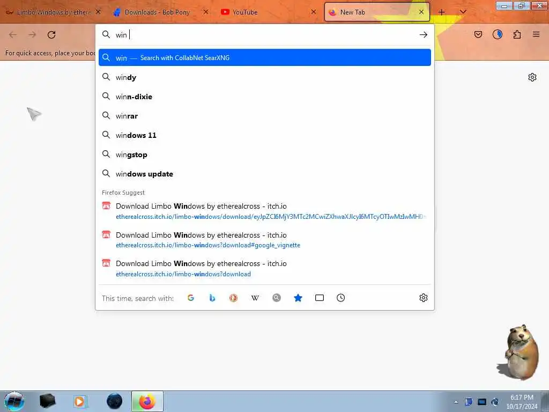The height and width of the screenshot is (412, 549).
Task: Open the black box taskbar app
Action: point(47,401)
